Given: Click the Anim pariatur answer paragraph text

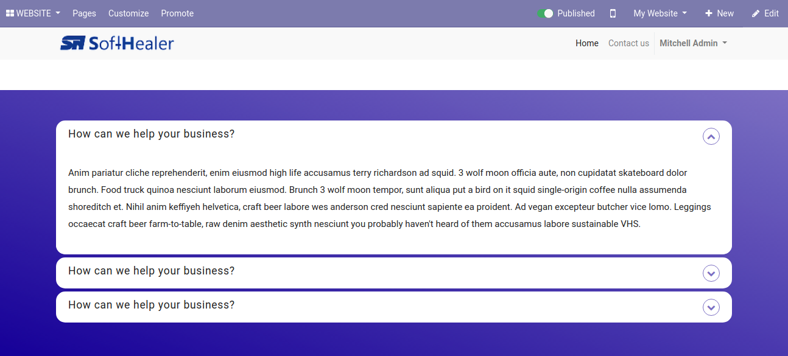Looking at the screenshot, I should click(390, 198).
